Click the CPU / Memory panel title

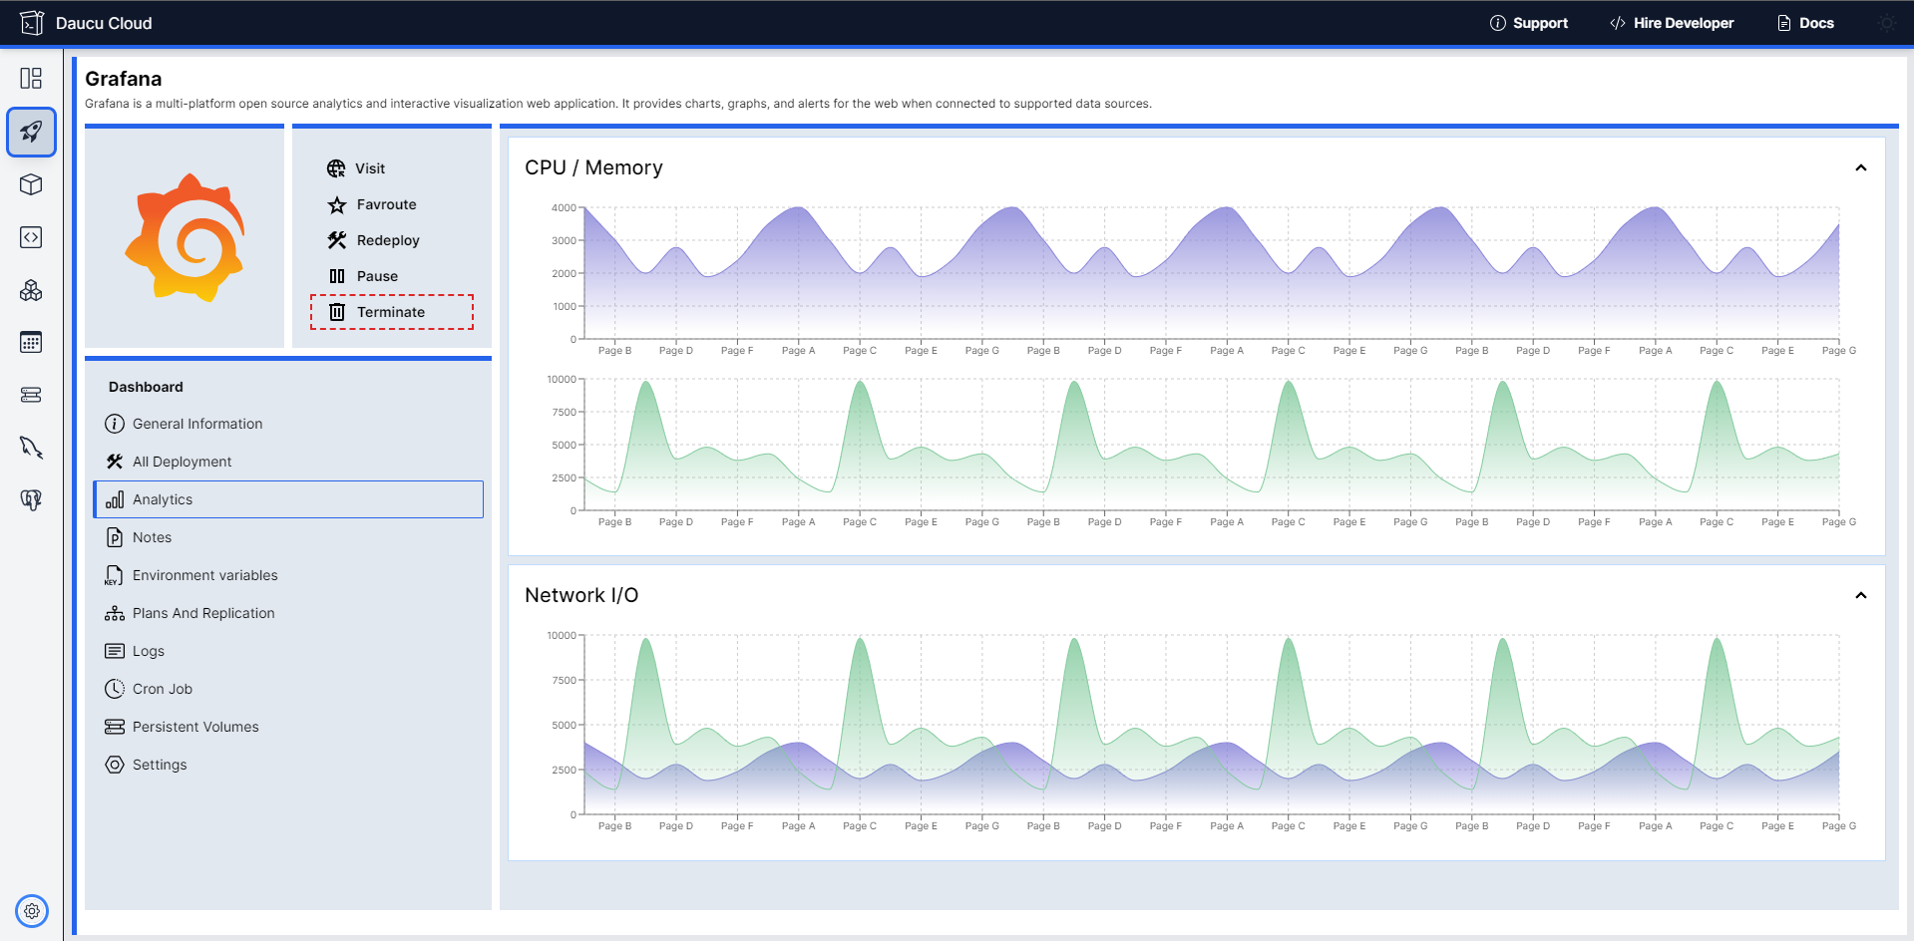tap(593, 167)
